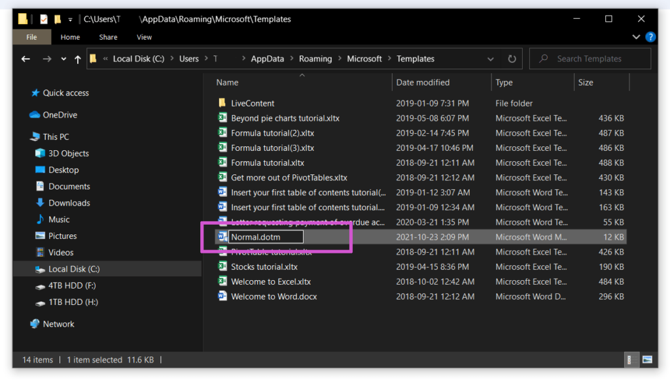
Task: Refresh the Templates folder view
Action: (512, 59)
